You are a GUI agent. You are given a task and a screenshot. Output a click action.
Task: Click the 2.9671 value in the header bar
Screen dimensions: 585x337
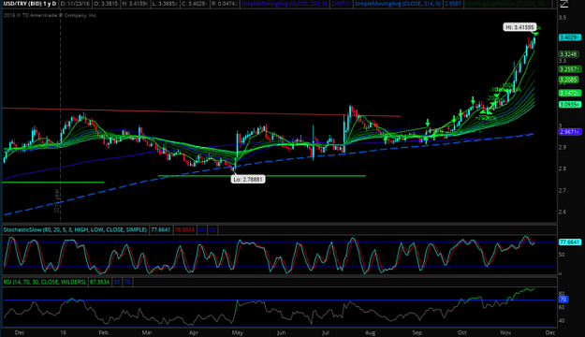click(x=341, y=4)
